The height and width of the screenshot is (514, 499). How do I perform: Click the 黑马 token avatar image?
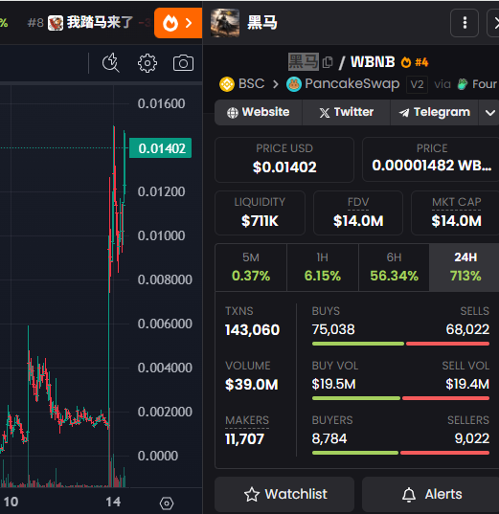point(225,23)
